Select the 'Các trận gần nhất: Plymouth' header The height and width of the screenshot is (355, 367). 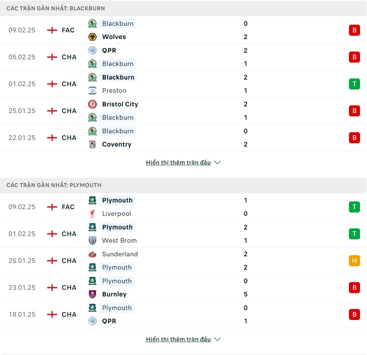tap(183, 185)
